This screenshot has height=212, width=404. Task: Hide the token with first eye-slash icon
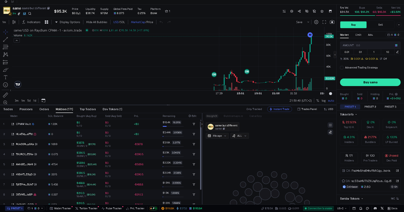(x=307, y=11)
